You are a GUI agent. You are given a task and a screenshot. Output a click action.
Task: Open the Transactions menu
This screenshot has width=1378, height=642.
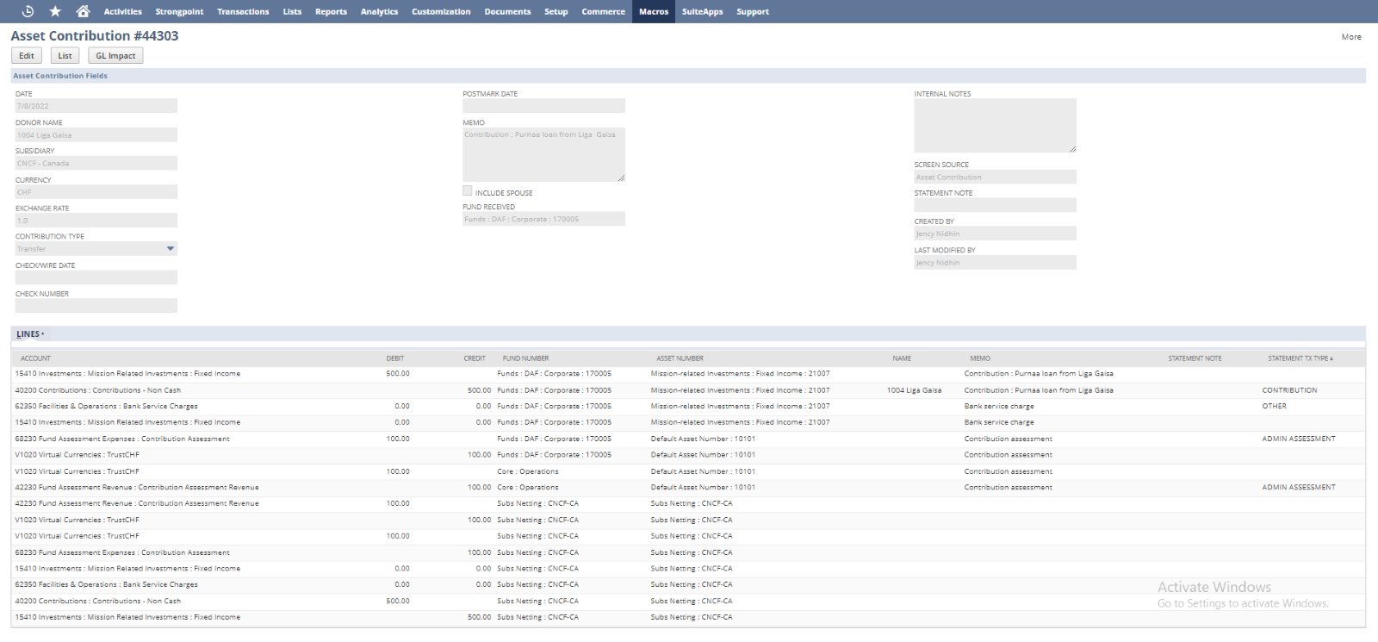click(243, 12)
